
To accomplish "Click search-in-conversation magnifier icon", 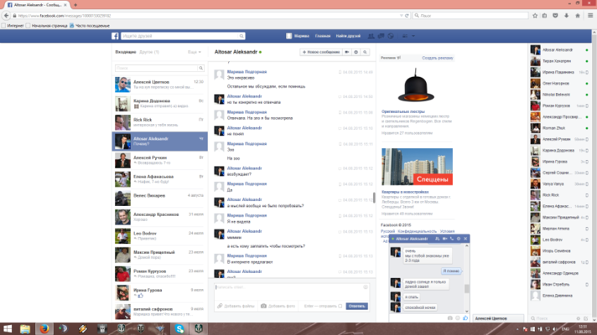I will (x=365, y=52).
